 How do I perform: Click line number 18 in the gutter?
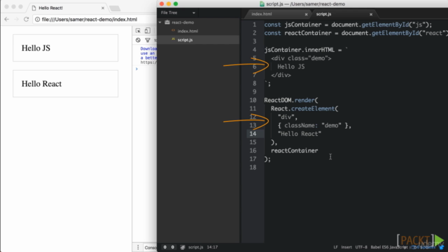(253, 167)
